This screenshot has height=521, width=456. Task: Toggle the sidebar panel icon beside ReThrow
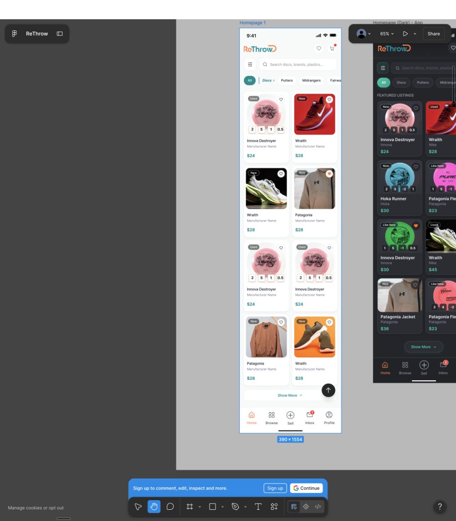(x=60, y=34)
